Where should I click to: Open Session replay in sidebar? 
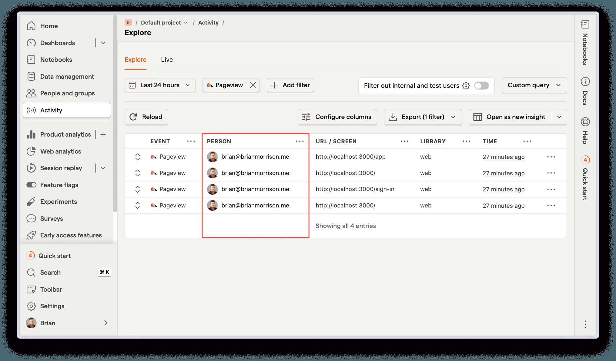pyautogui.click(x=61, y=168)
